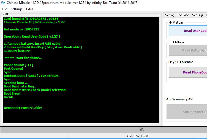Viewport: 207px width, 139px height.
Task: Click the FP Platform group label
Action: click(176, 22)
